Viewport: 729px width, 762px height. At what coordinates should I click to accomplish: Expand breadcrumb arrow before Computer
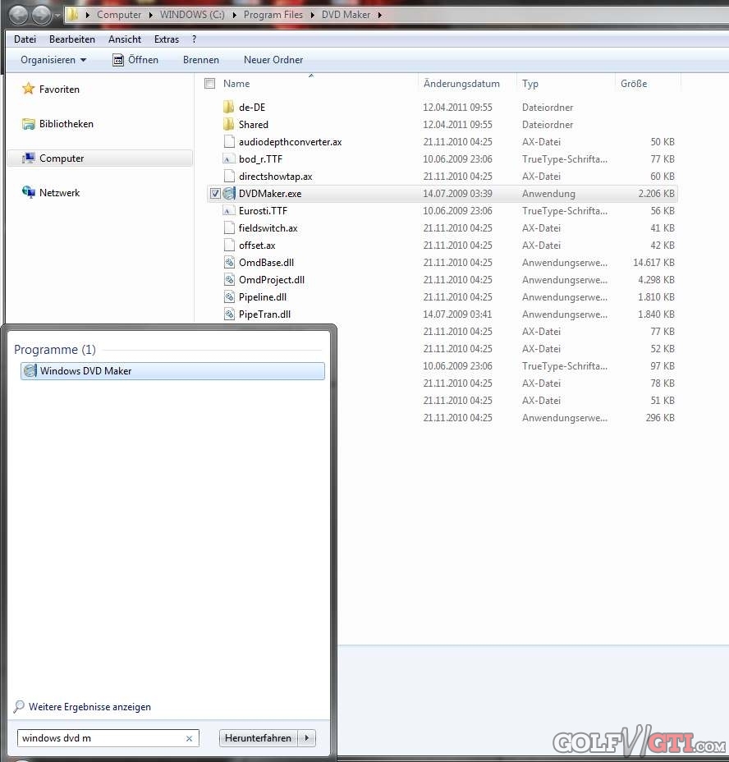(x=88, y=15)
